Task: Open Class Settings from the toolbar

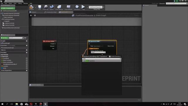Action: pos(59,7)
